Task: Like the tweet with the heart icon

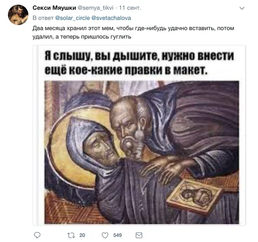Action: [x=105, y=235]
